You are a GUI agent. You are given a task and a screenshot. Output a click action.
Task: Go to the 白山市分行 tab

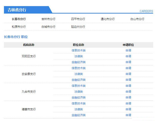click(137, 19)
